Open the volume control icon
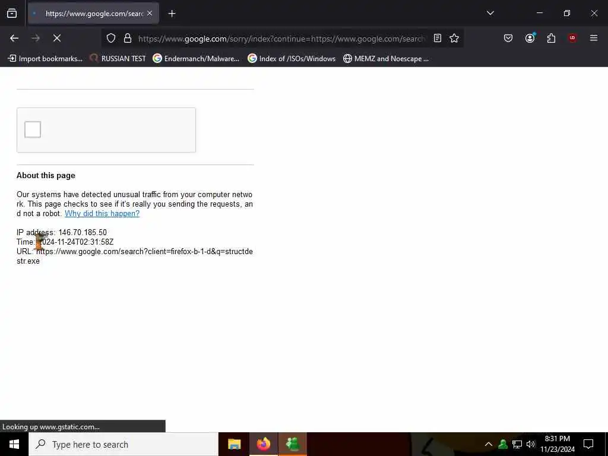 [x=531, y=444]
